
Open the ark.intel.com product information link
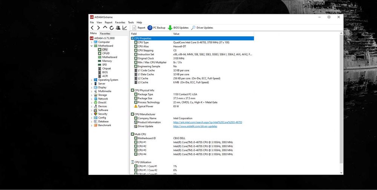click(207, 122)
